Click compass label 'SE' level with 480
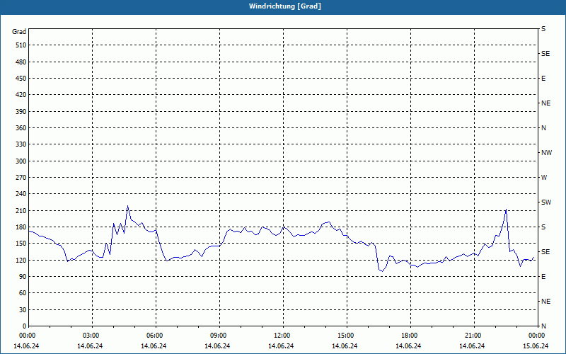This screenshot has width=566, height=354. coord(545,54)
